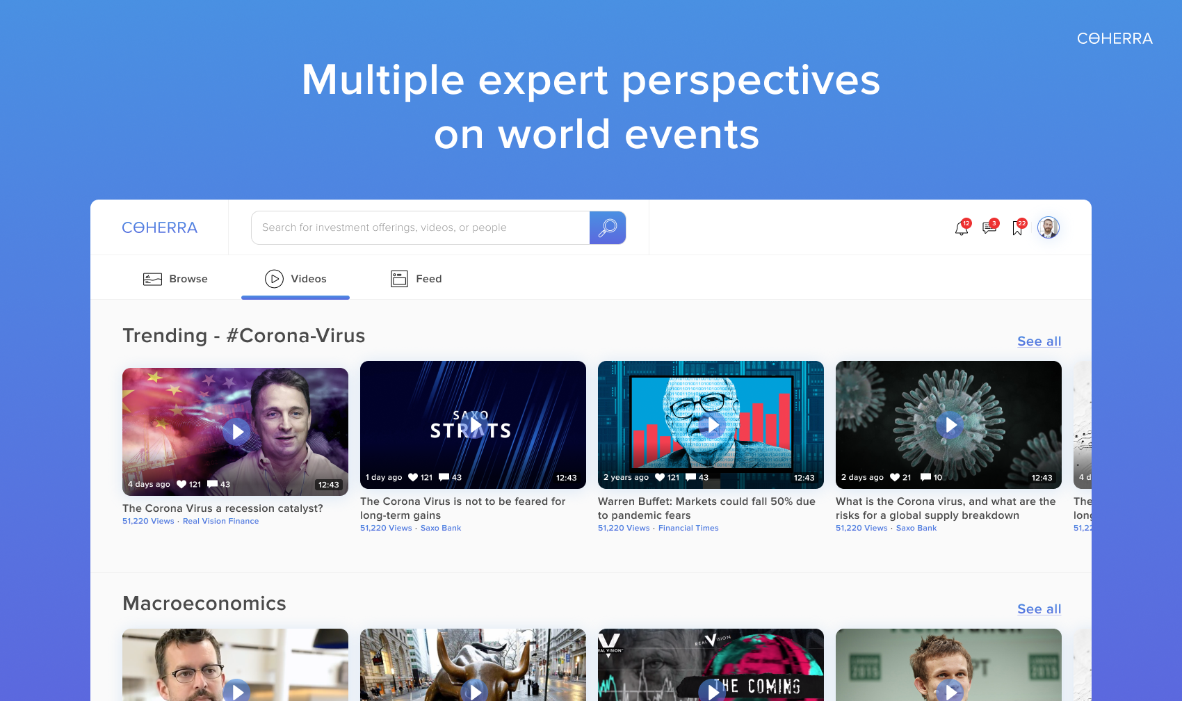The width and height of the screenshot is (1182, 701).
Task: Click the Videos play-circle icon
Action: [274, 279]
